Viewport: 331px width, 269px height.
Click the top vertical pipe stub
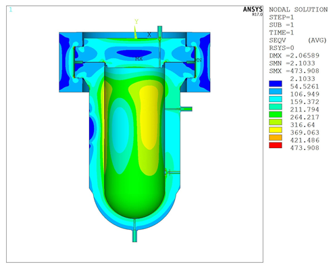click(159, 32)
